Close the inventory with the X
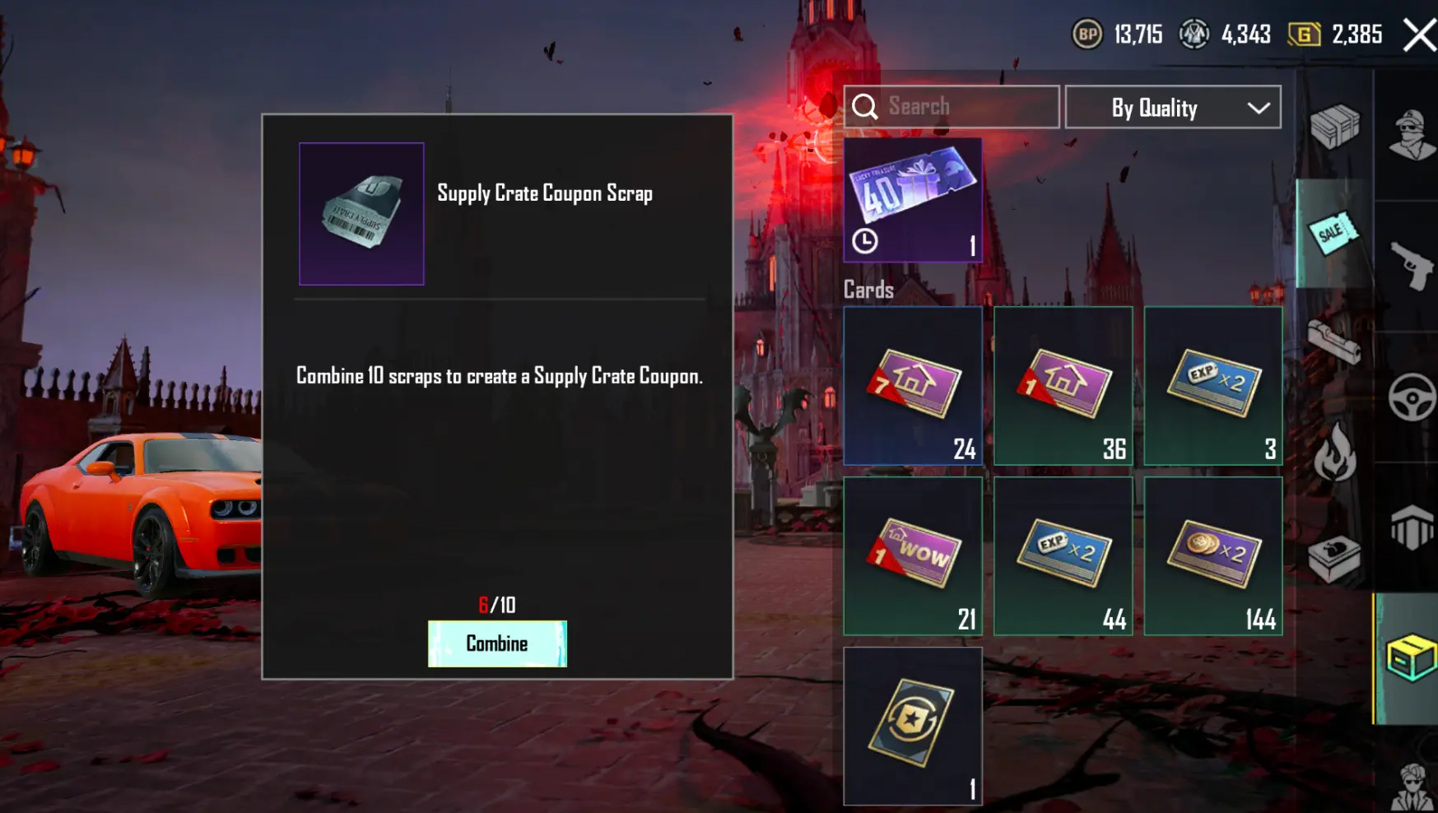 (1420, 35)
